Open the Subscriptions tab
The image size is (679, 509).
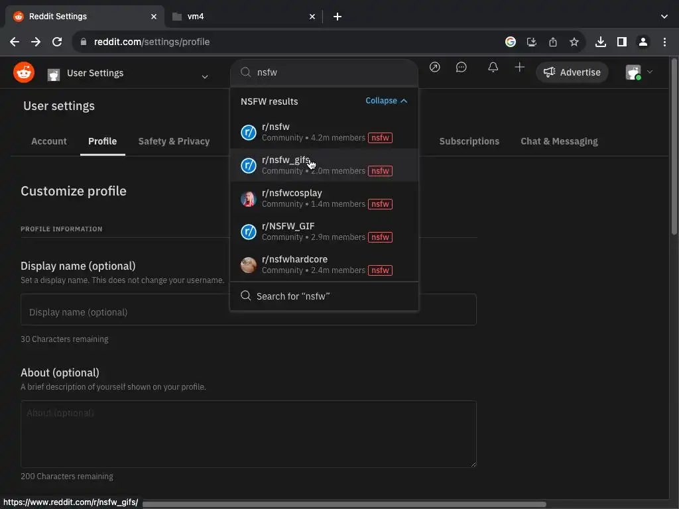coord(469,142)
